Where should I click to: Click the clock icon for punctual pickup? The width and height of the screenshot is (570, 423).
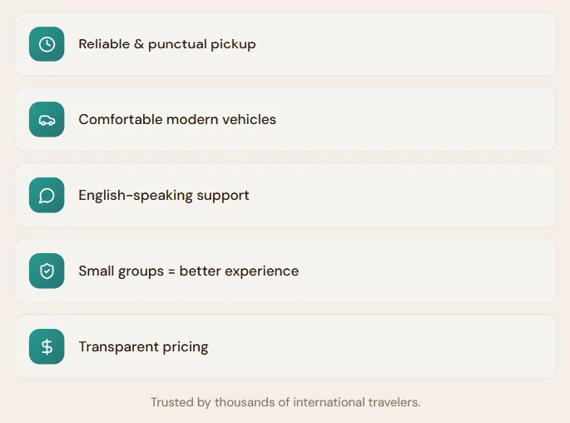(x=47, y=44)
